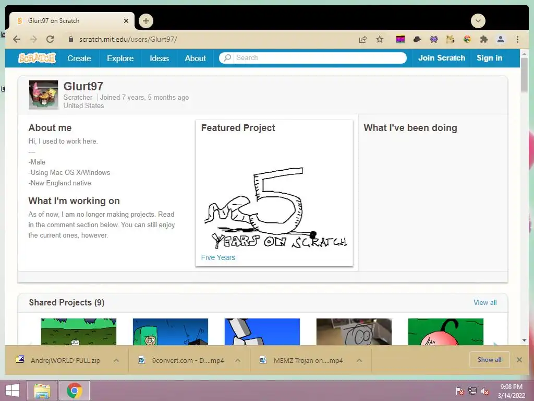Open the Create menu item
The height and width of the screenshot is (401, 534).
(79, 58)
